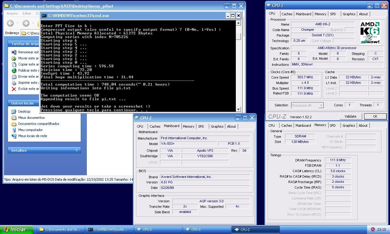
Task: Click cmd.exe taskbar button
Action: (x=109, y=229)
